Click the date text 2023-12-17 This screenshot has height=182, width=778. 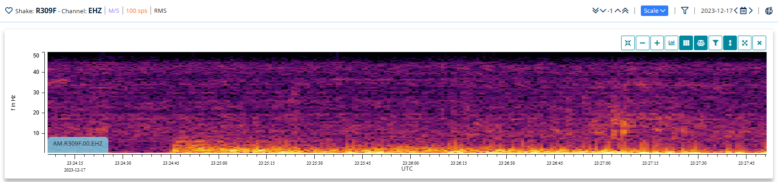(717, 10)
